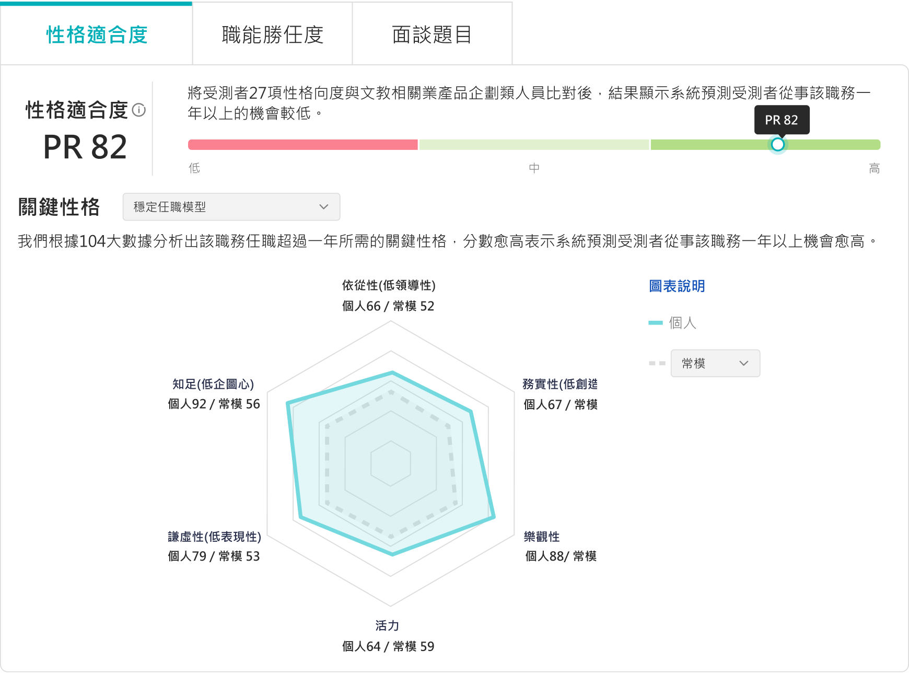Click the 樂觀性 label on the radar chart
The width and height of the screenshot is (909, 674).
click(x=541, y=536)
